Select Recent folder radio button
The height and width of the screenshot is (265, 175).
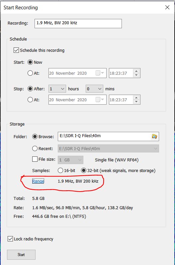coord(35,148)
